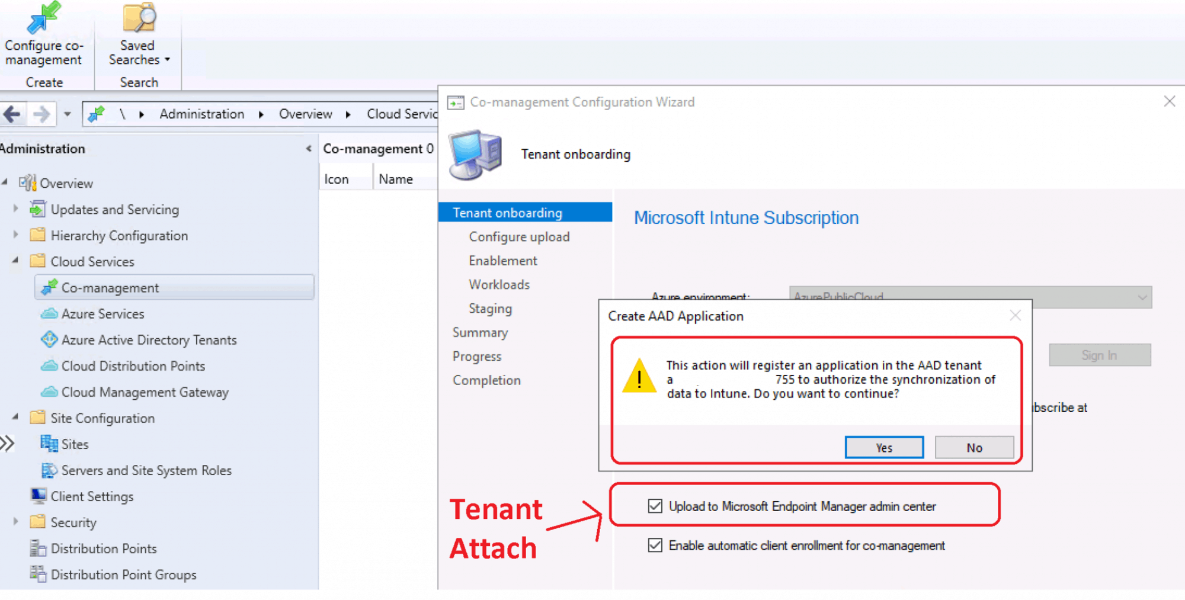This screenshot has height=600, width=1185.
Task: Click No in Create AAD Application dialog
Action: click(974, 448)
